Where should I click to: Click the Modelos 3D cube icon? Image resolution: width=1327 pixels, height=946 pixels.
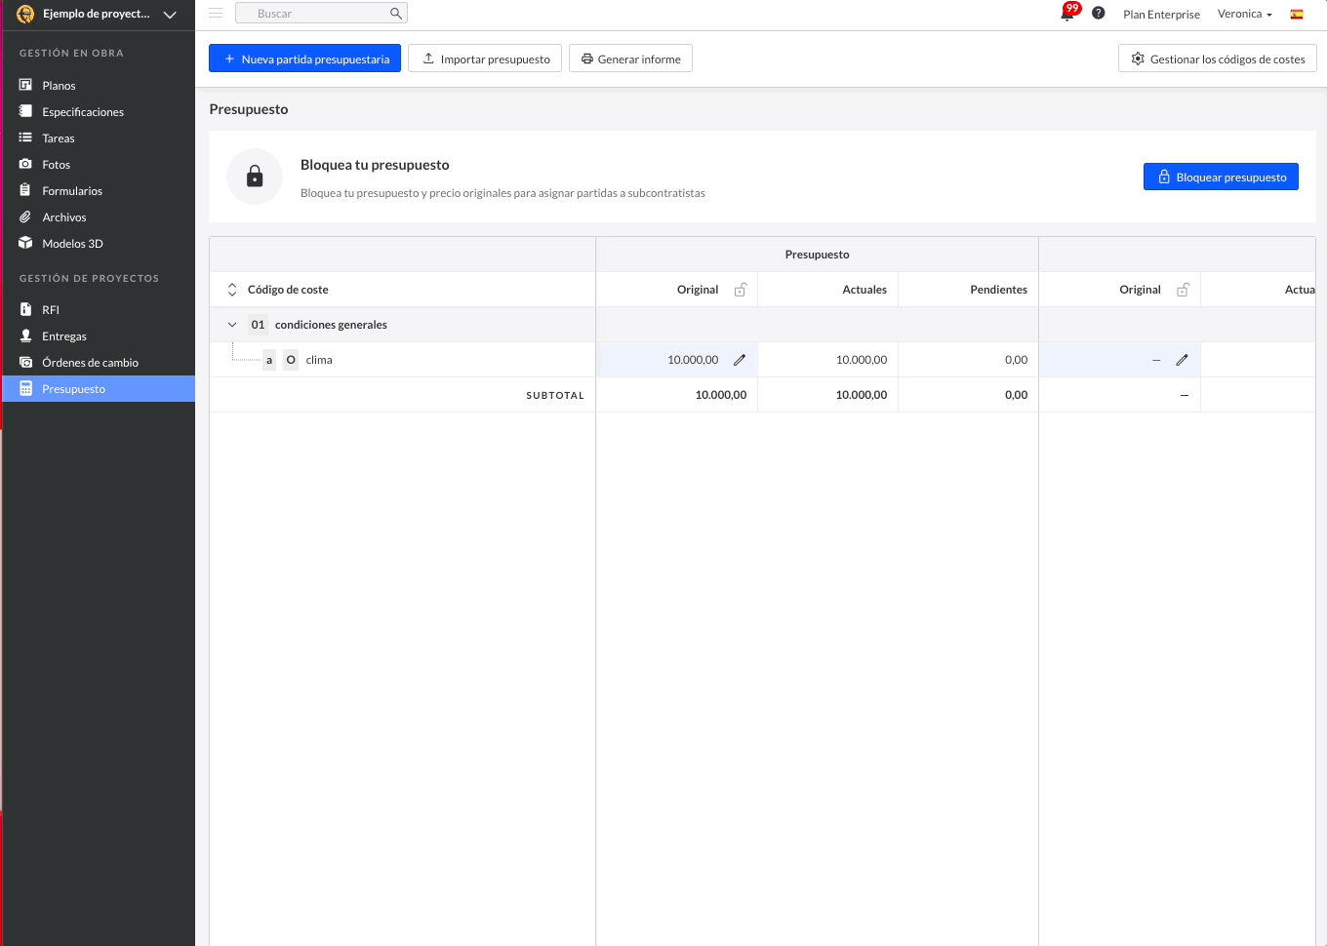pyautogui.click(x=26, y=243)
